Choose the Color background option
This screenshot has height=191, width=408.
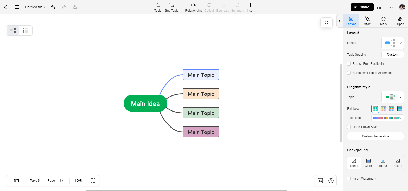point(368,163)
